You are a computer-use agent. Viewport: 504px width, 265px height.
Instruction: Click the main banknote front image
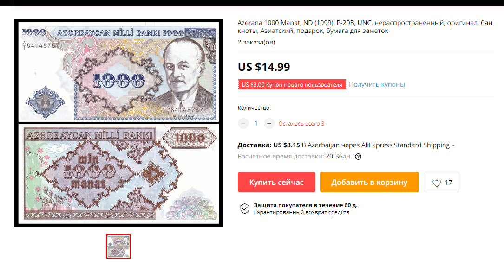point(118,72)
